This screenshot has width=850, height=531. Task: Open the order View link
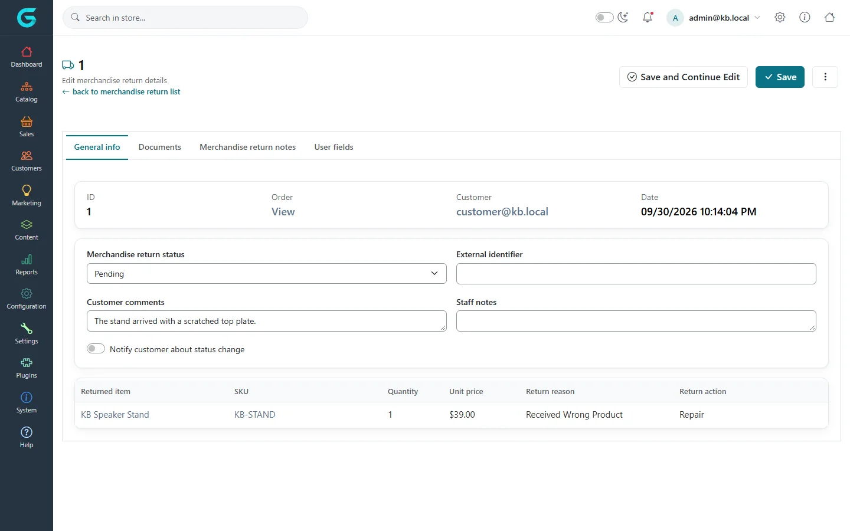point(283,212)
